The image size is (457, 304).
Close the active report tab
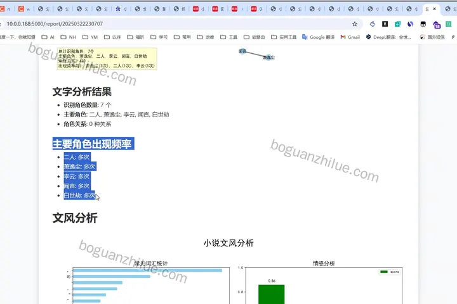(434, 9)
